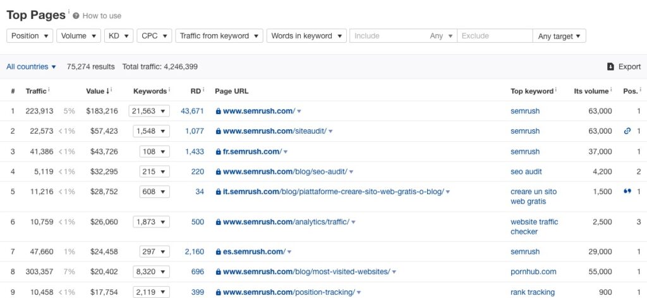The height and width of the screenshot is (298, 647).
Task: Sort by the Keywords column header
Action: pos(150,91)
